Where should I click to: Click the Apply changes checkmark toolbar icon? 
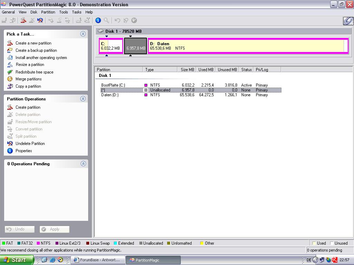134,20
